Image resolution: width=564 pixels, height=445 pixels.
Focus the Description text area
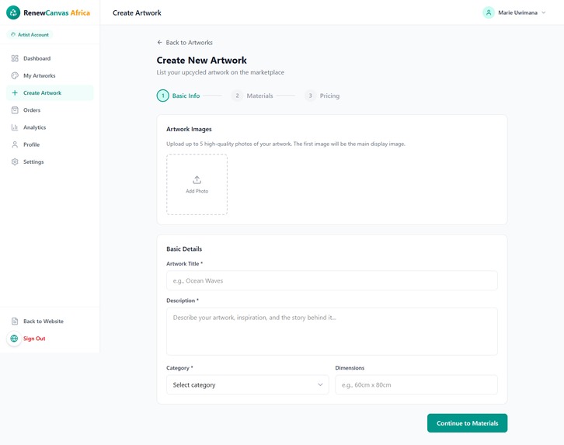[x=332, y=332]
